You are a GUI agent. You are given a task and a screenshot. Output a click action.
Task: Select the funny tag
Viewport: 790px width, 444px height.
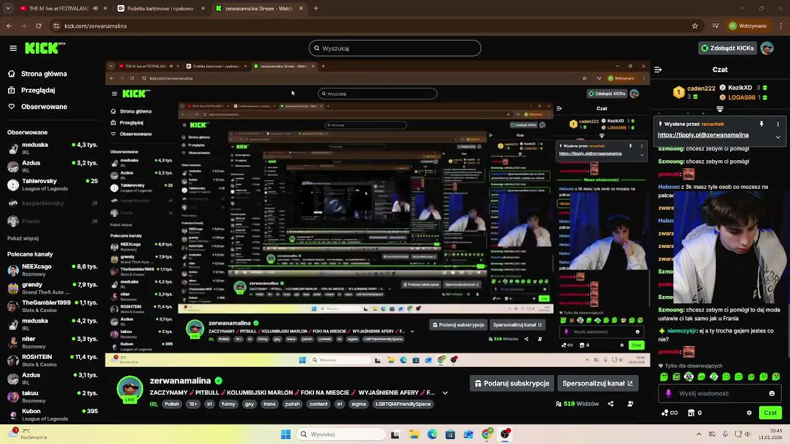(228, 404)
